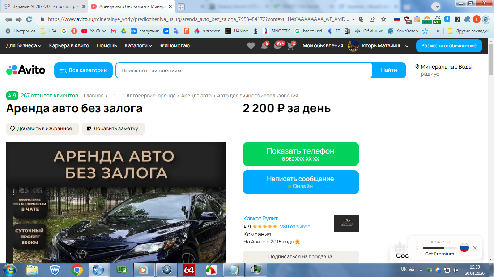The width and height of the screenshot is (494, 277).
Task: Open shopping cart icon with badge 2
Action: pyautogui.click(x=291, y=46)
